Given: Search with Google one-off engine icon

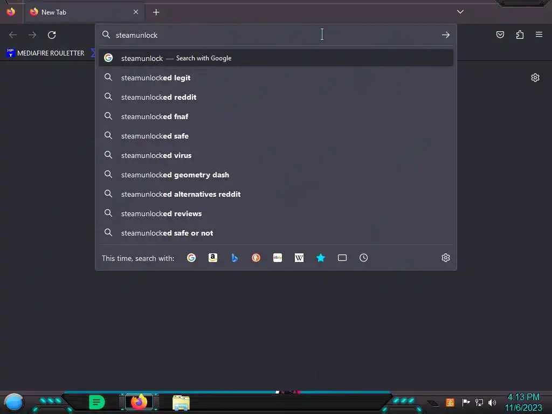Looking at the screenshot, I should [x=191, y=258].
